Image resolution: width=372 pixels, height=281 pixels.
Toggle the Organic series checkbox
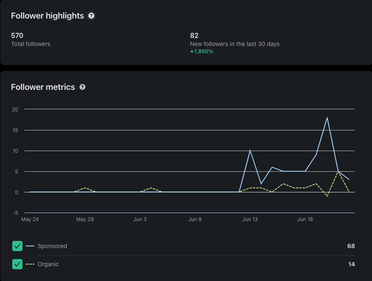coord(17,264)
